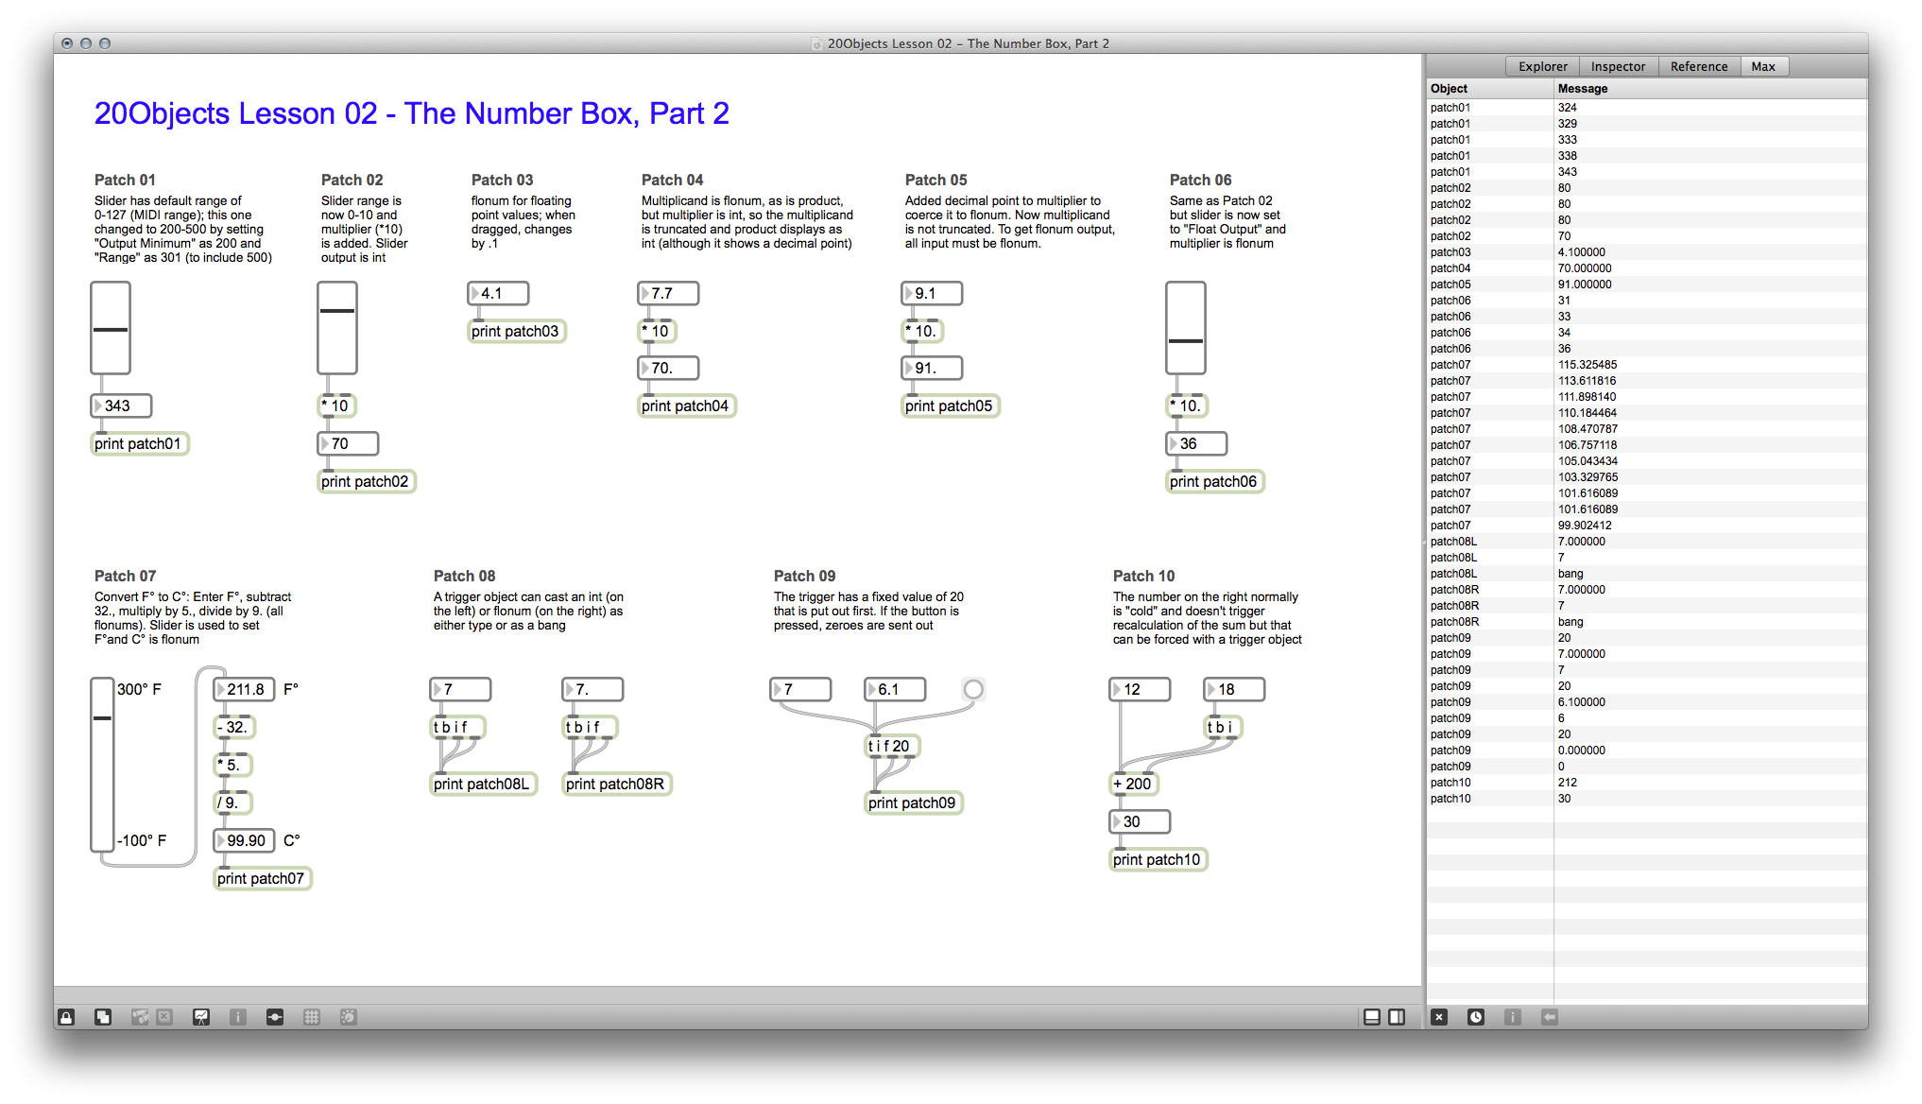
Task: Click the left arrow icon under the Max window
Action: pyautogui.click(x=1550, y=1017)
